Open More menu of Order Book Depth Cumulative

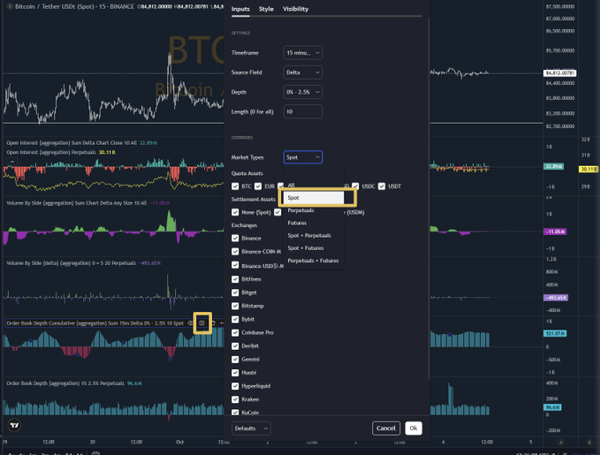tap(222, 323)
